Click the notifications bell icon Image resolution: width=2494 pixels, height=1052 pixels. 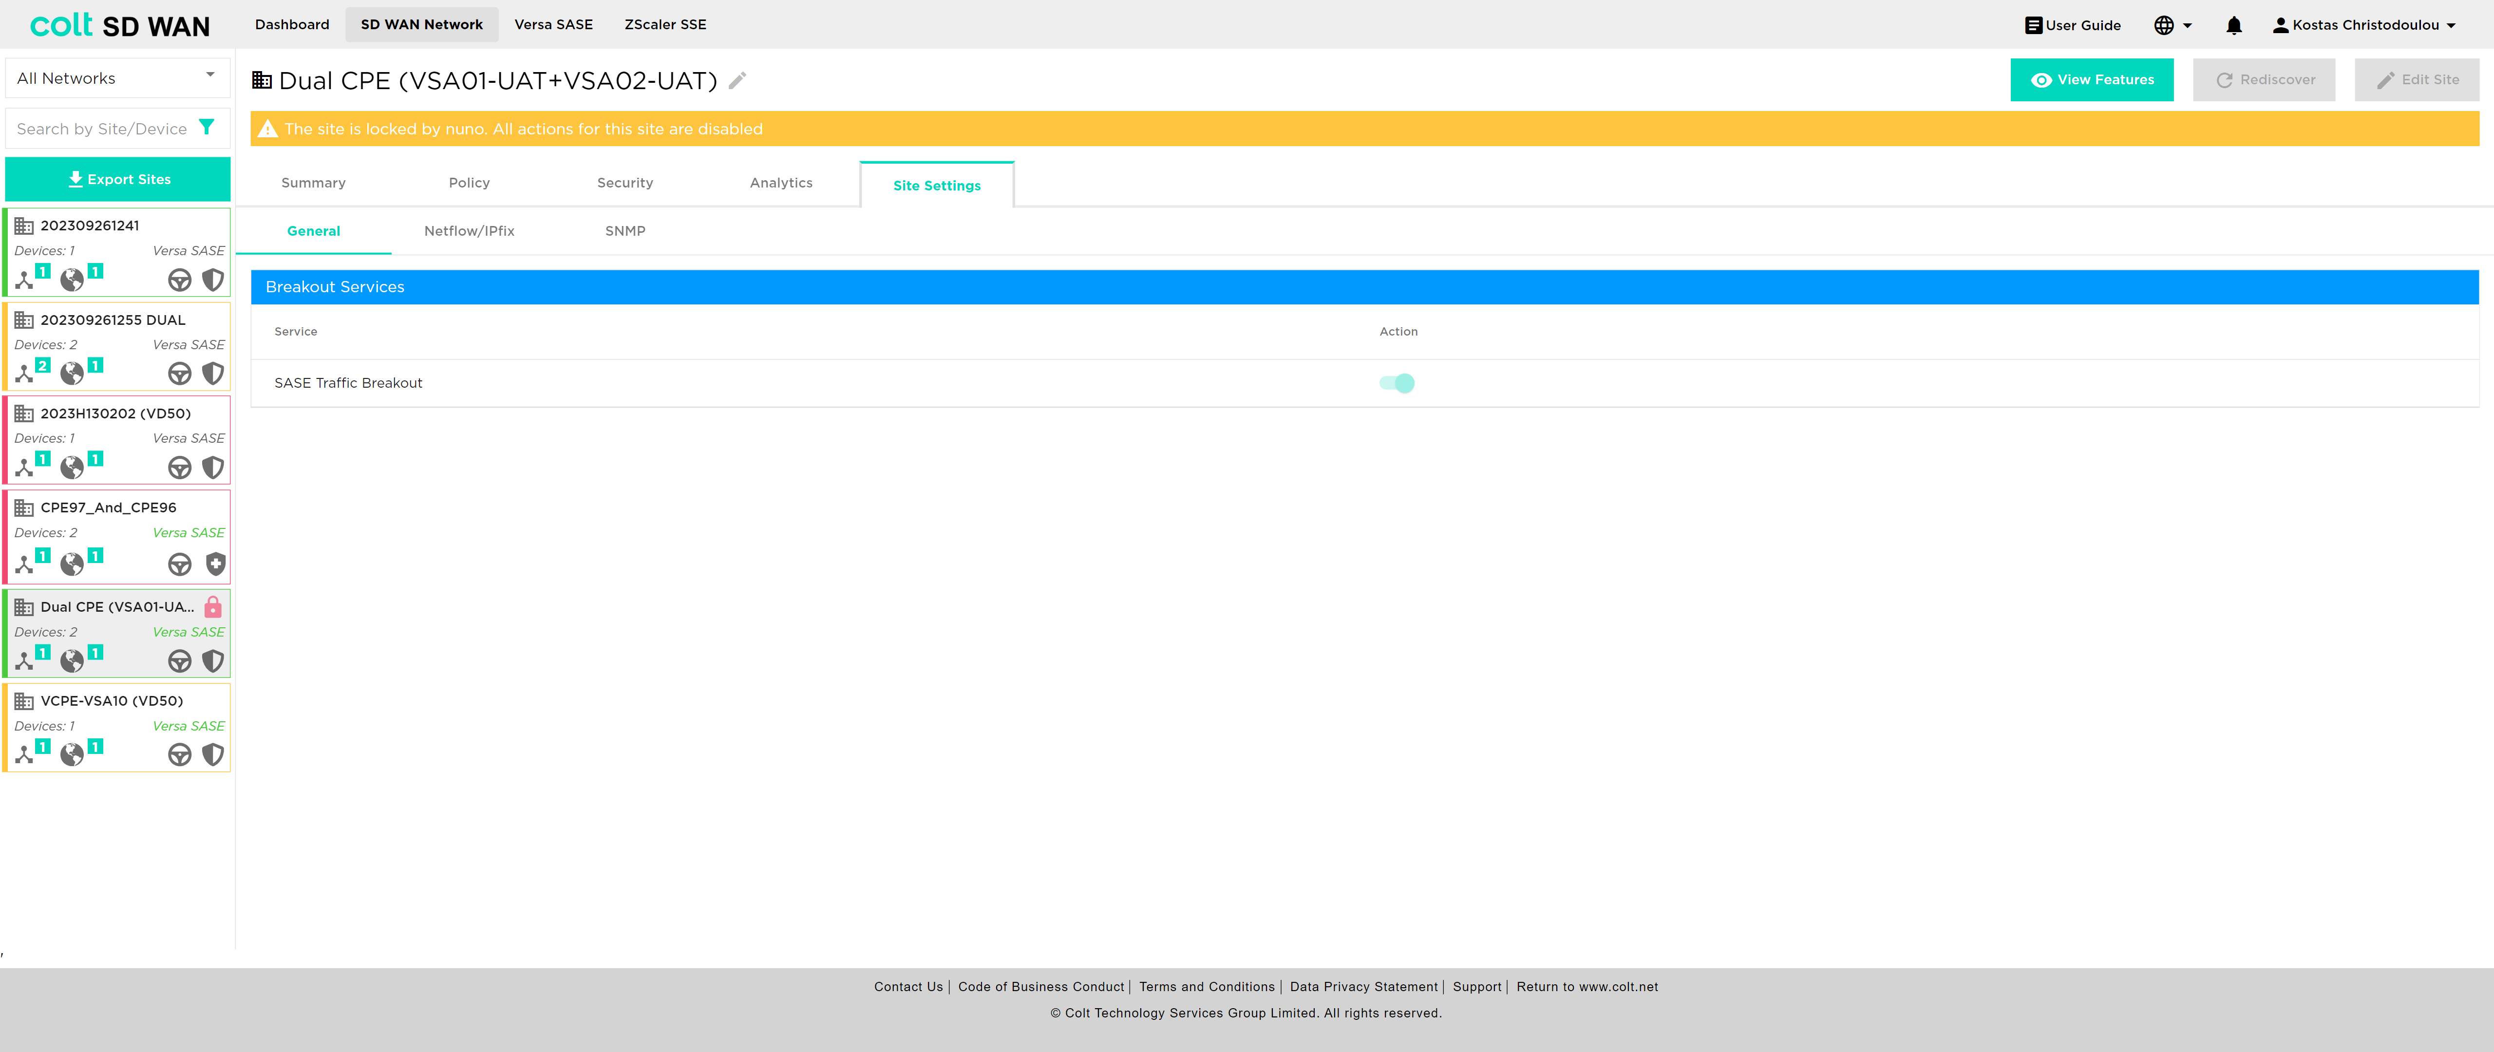click(x=2233, y=25)
